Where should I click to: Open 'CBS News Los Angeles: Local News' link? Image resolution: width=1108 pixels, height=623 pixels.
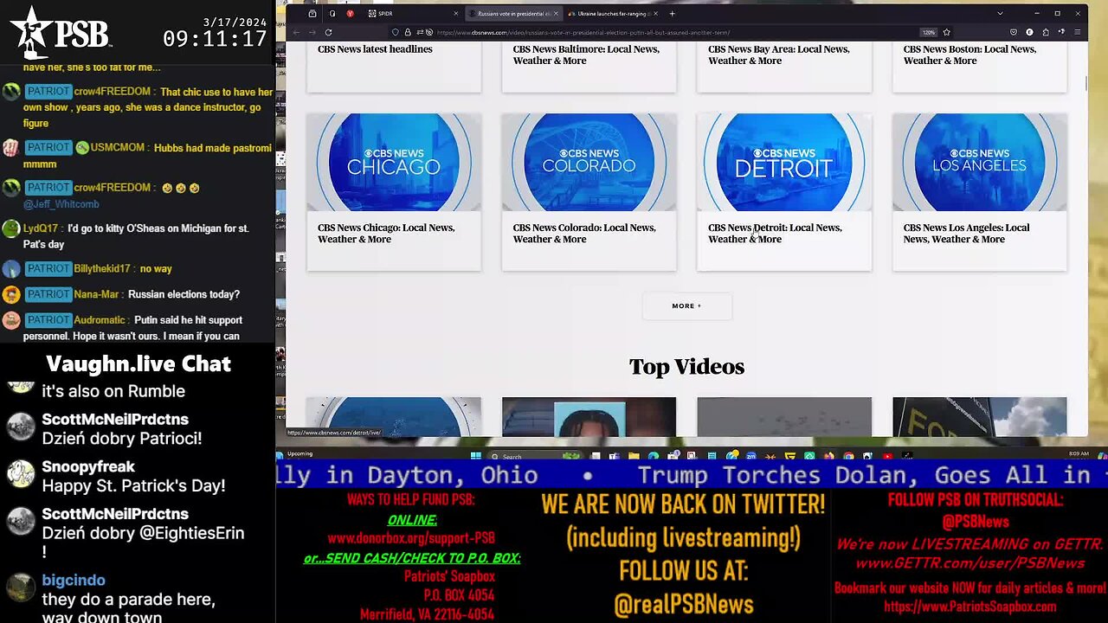[x=966, y=234]
